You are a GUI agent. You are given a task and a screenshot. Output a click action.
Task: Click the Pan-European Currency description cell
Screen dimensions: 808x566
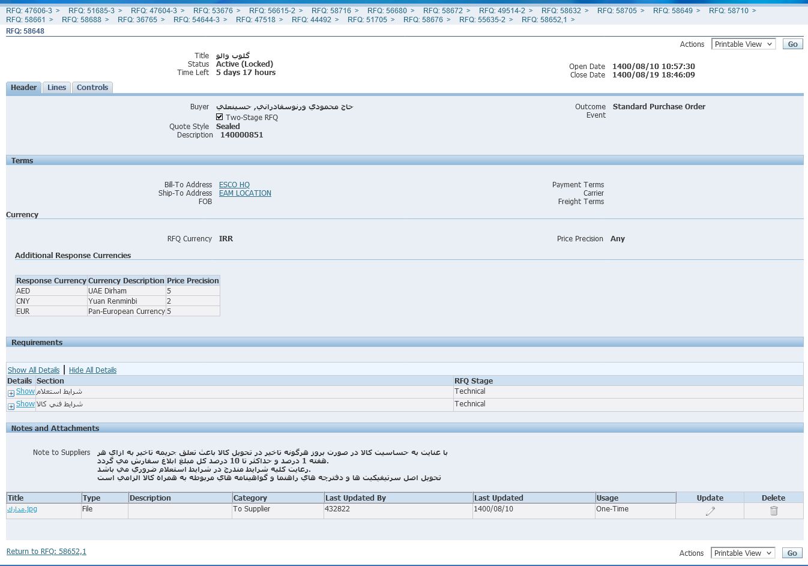127,312
